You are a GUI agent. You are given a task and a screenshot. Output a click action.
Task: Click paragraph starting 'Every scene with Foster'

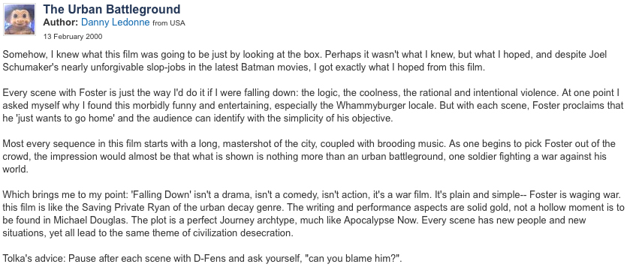point(312,106)
